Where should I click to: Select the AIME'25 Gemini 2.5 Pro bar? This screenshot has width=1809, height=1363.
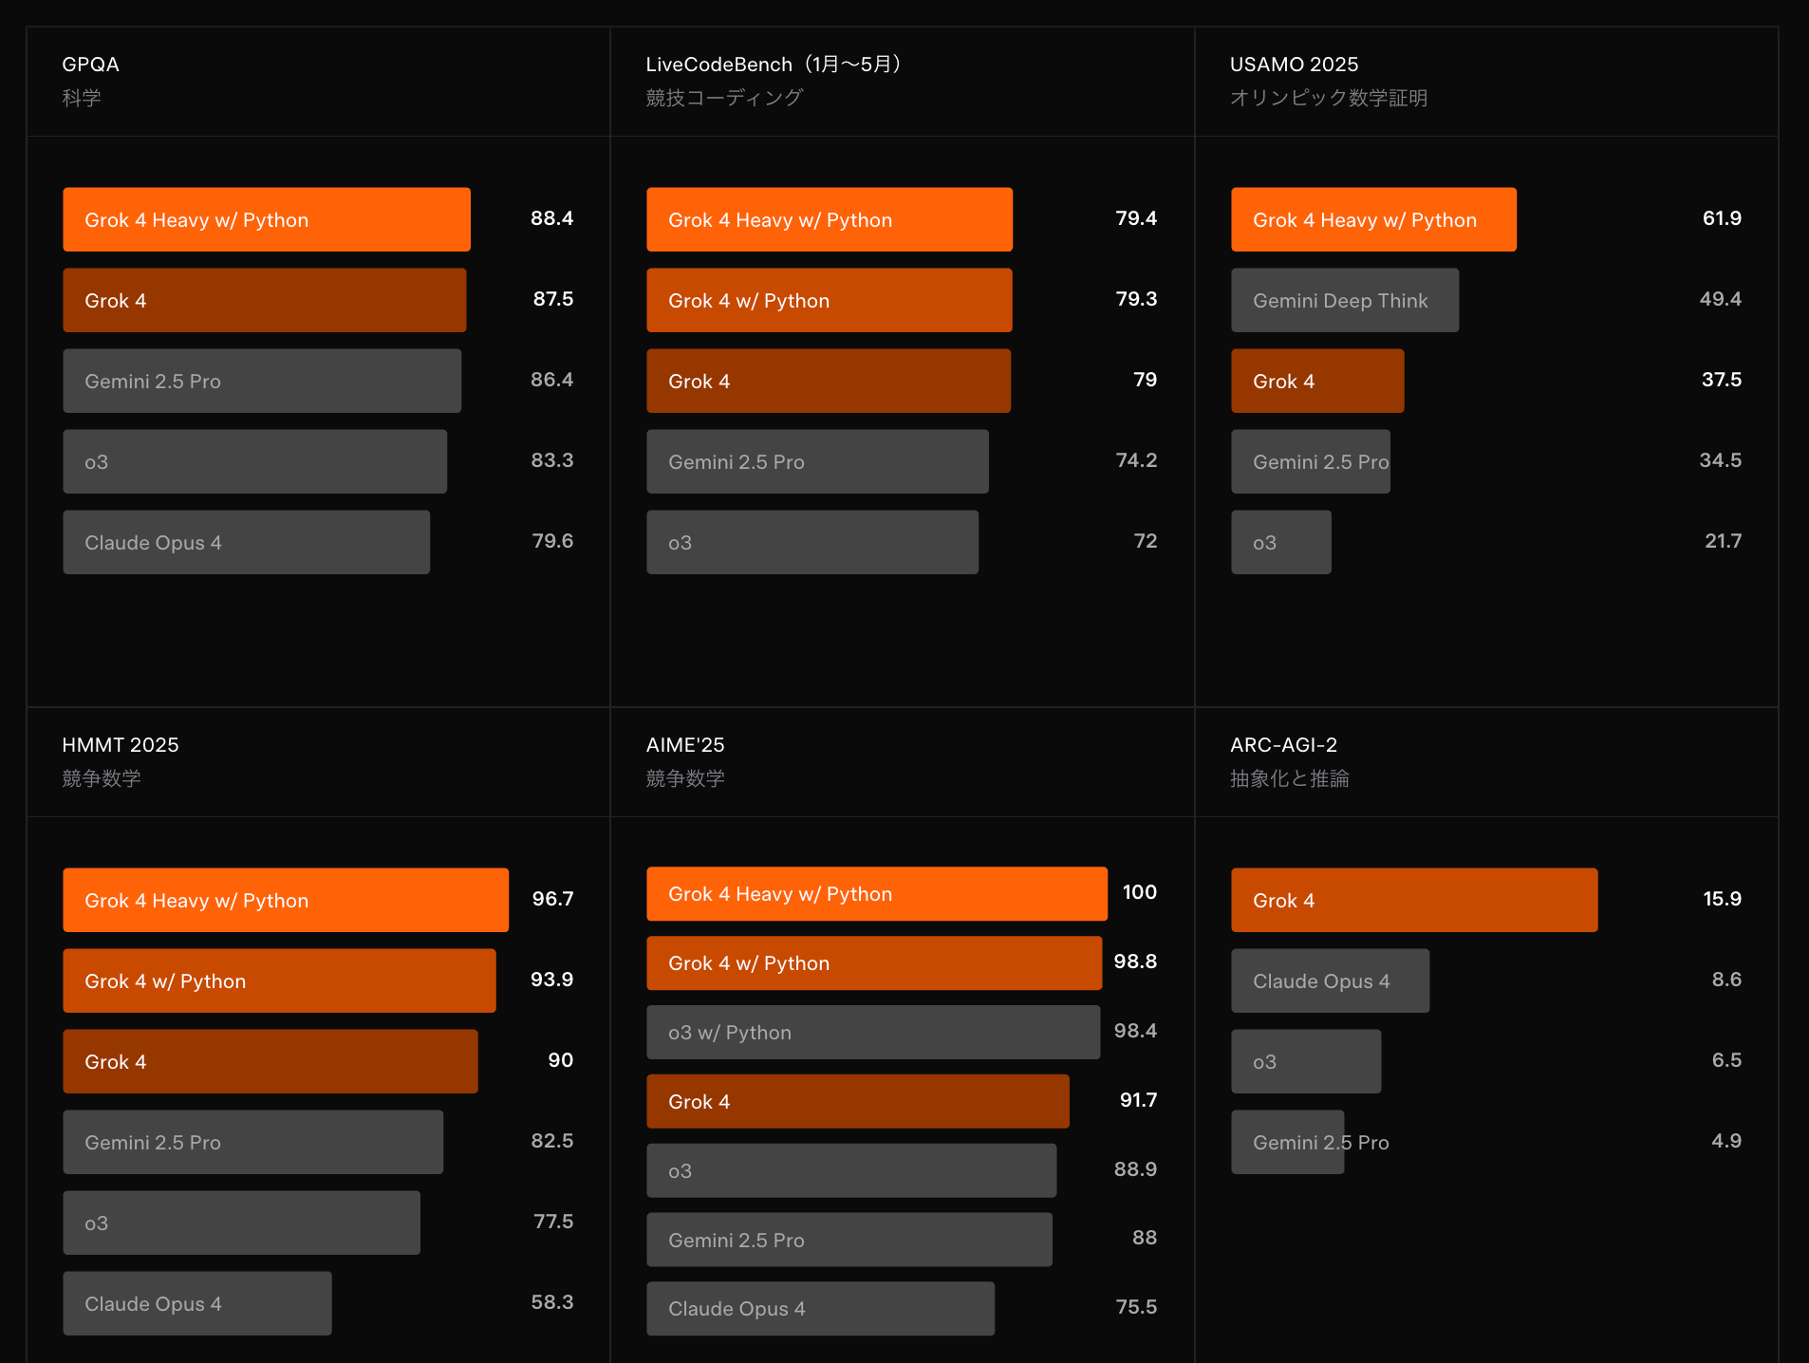pos(849,1240)
